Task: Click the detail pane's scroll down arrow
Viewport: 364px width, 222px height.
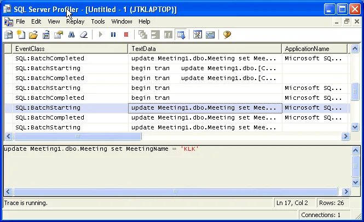Action: [355, 182]
